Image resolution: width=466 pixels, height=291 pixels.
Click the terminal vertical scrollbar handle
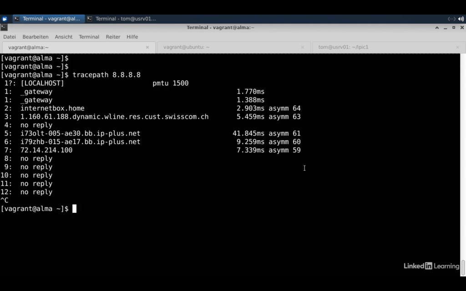(x=463, y=267)
